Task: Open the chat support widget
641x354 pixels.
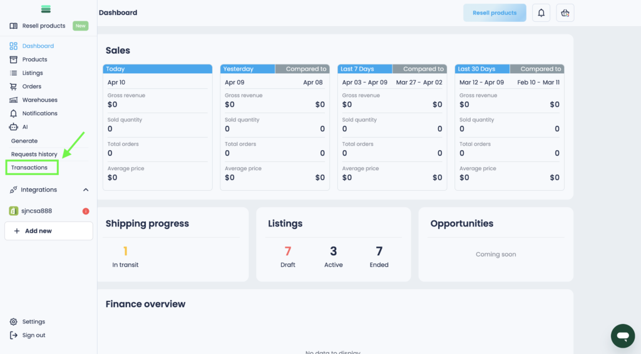Action: click(x=622, y=336)
